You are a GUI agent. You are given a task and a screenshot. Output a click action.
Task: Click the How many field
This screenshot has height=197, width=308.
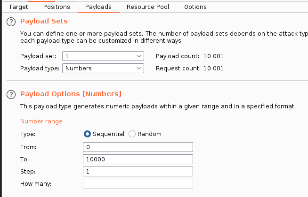[x=138, y=183]
